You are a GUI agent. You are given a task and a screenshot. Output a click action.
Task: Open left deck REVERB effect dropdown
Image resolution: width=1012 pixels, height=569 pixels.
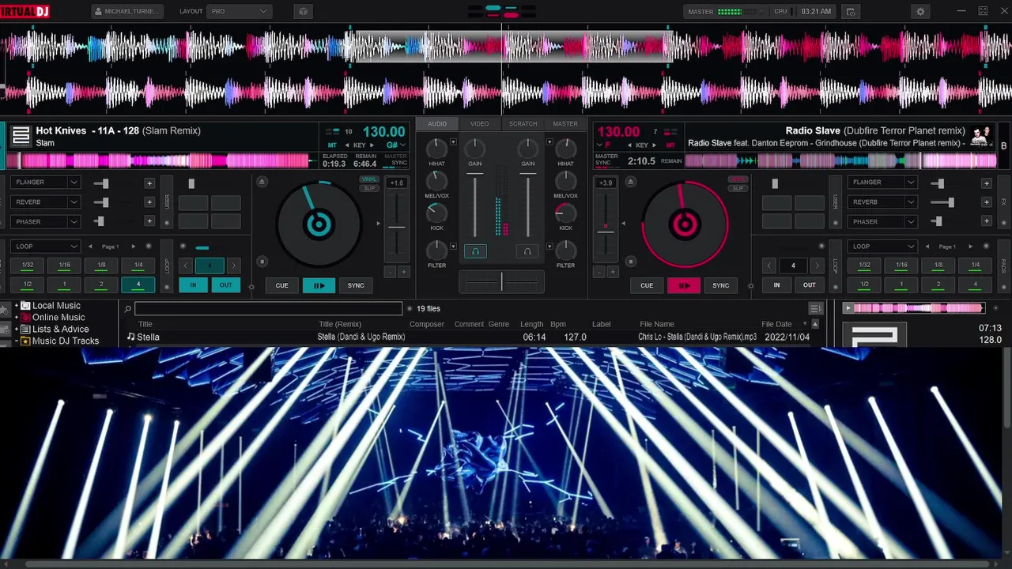point(45,202)
